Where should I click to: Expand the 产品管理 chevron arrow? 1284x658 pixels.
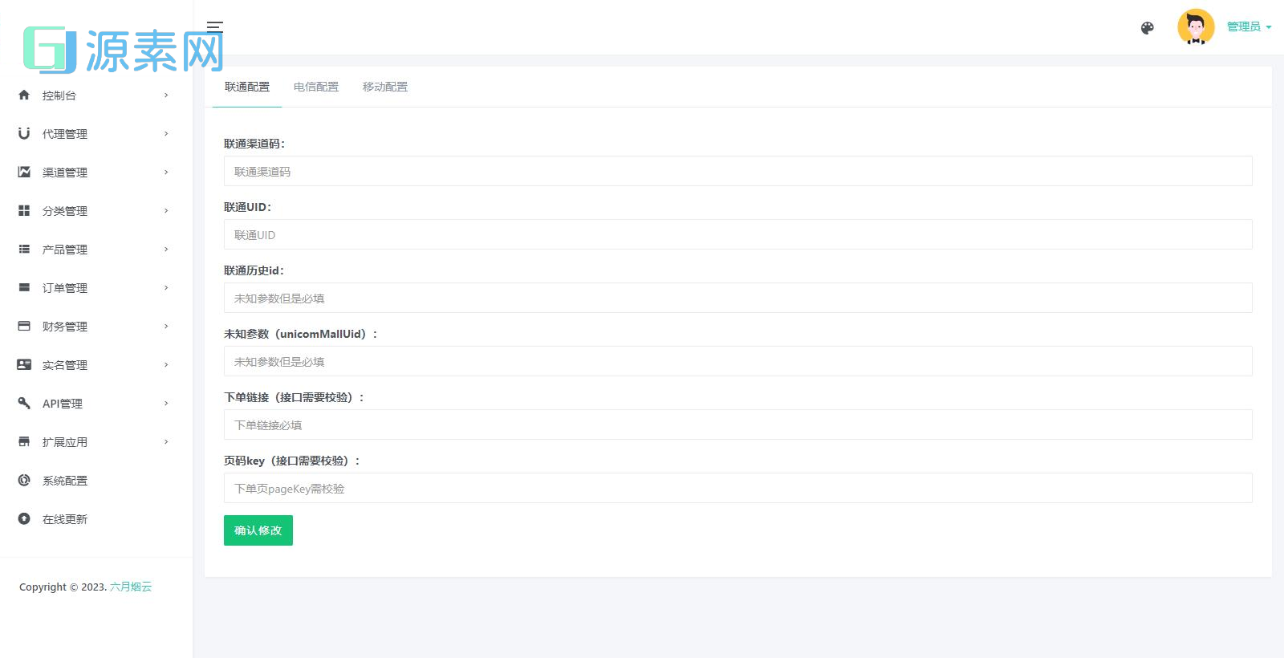166,250
